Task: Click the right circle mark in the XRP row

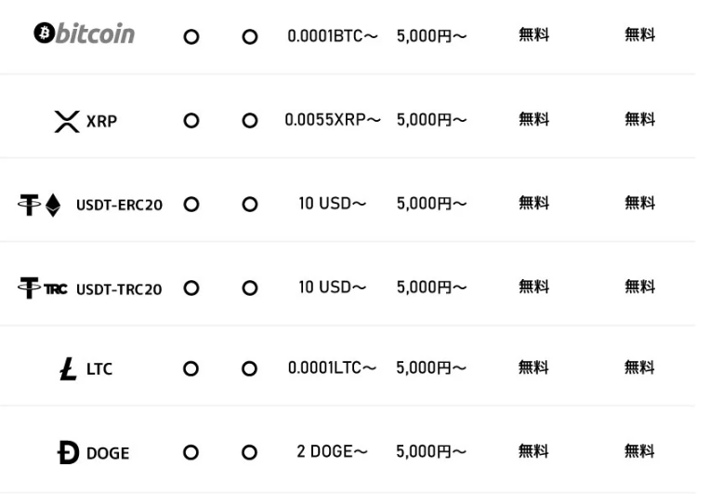Action: tap(249, 120)
